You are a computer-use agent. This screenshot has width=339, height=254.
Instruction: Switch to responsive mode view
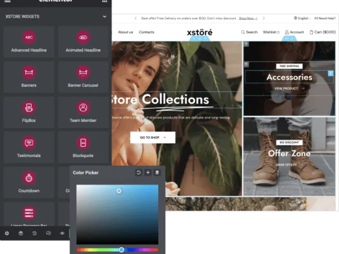(49, 233)
